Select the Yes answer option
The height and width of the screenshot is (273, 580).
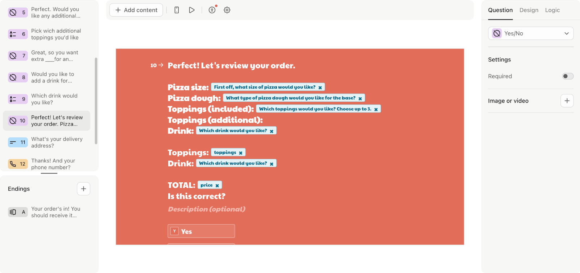click(x=201, y=231)
